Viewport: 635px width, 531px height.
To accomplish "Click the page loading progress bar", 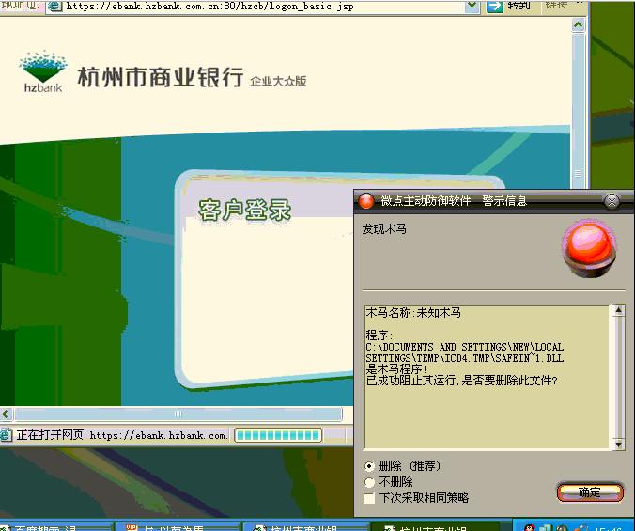I will coord(278,435).
